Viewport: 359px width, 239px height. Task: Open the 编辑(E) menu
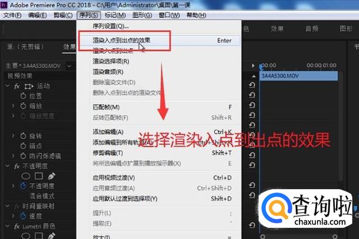(x=37, y=15)
